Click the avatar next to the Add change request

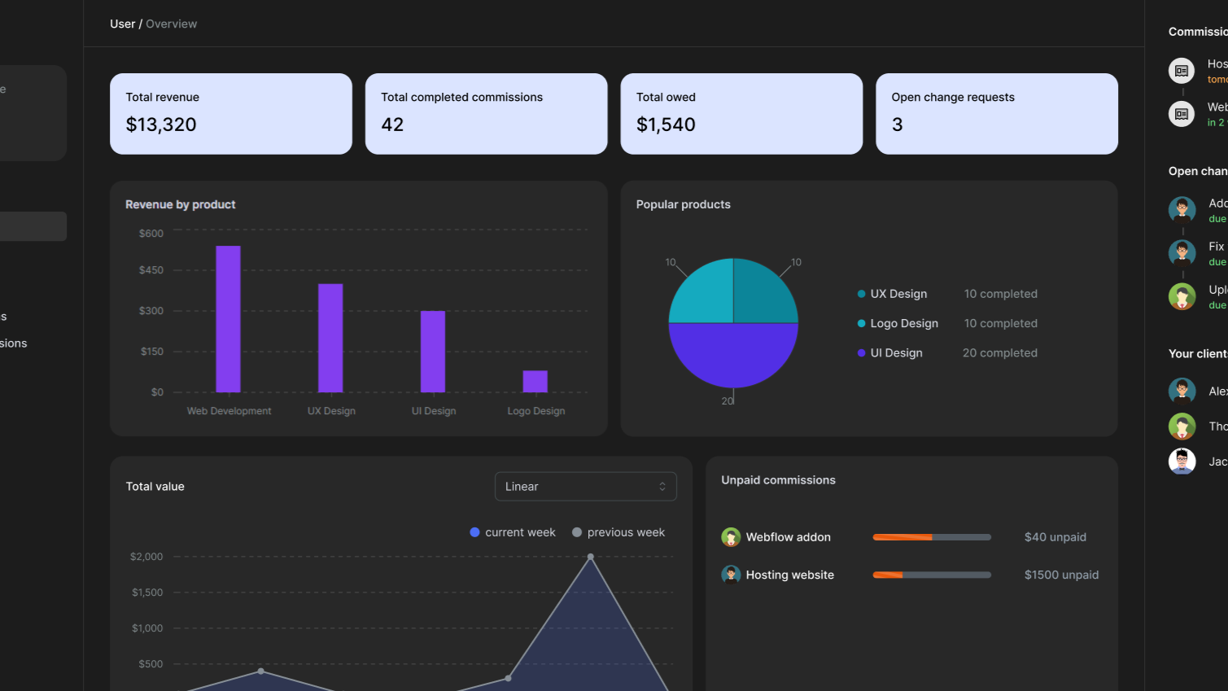tap(1181, 209)
